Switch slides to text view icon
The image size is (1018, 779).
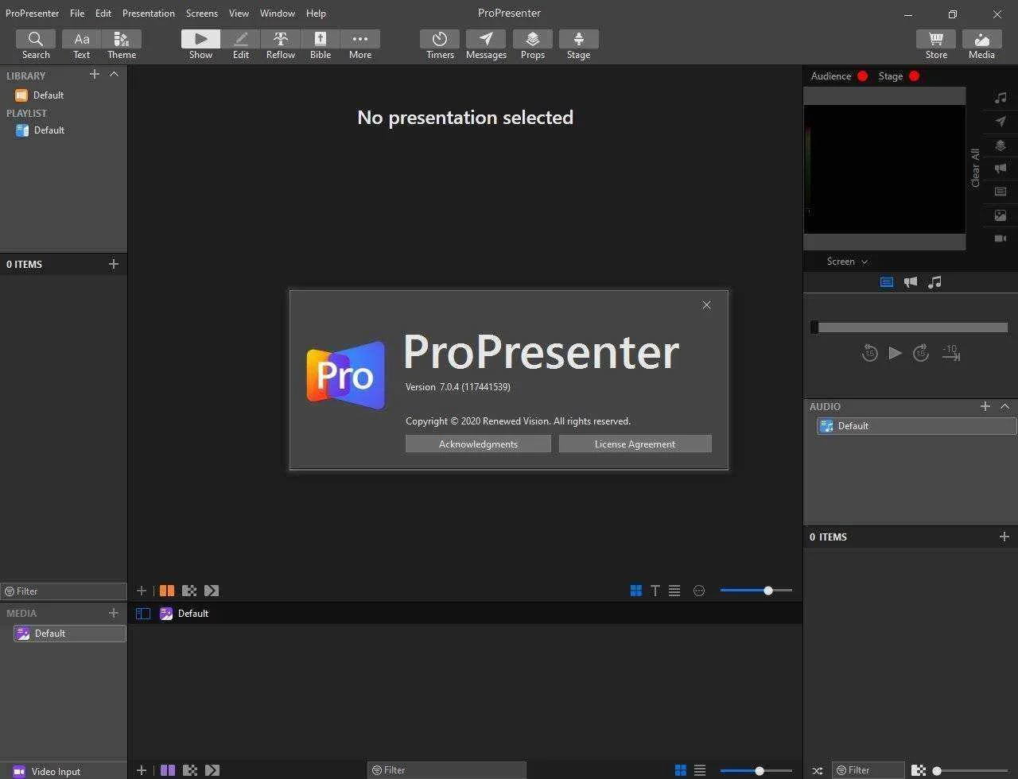click(655, 591)
